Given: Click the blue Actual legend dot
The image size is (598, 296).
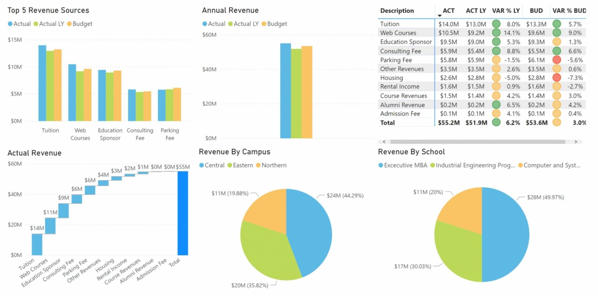Looking at the screenshot, I should click(x=10, y=24).
